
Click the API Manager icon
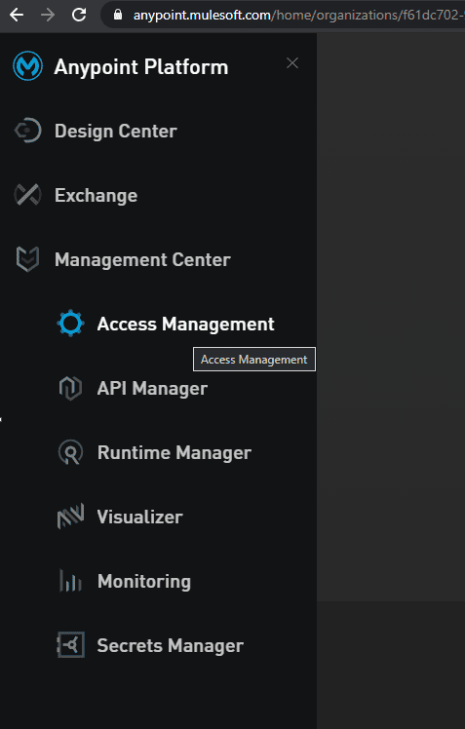70,388
